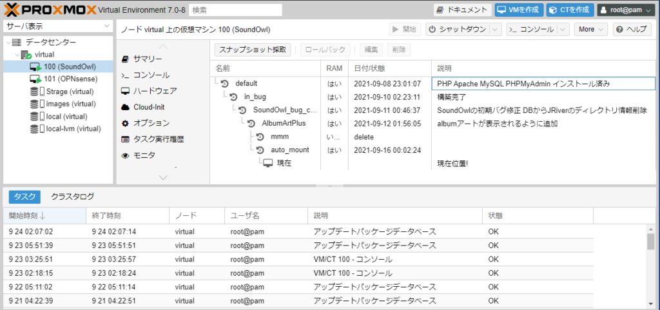Select the Strage (virtual) storage icon
Viewport: 660px width, 310px height.
tap(35, 92)
